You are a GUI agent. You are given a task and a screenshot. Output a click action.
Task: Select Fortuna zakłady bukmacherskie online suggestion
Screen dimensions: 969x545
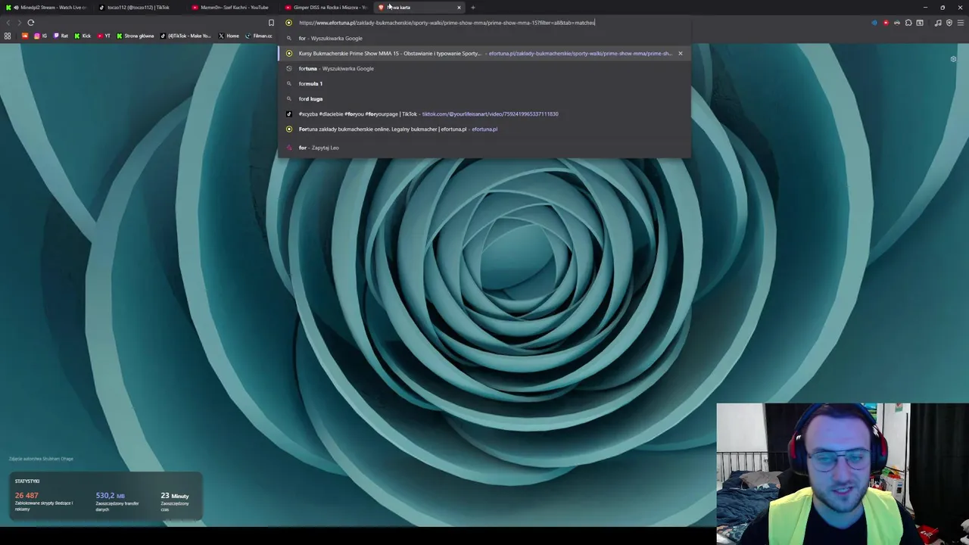484,129
